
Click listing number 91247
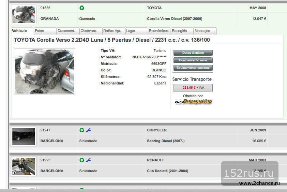pyautogui.click(x=45, y=130)
